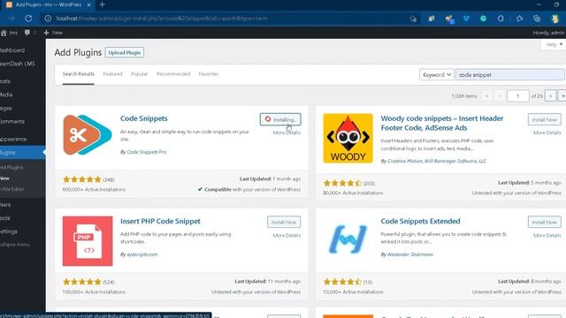Image resolution: width=566 pixels, height=318 pixels.
Task: Install the Woody code snippets plugin
Action: (x=545, y=119)
